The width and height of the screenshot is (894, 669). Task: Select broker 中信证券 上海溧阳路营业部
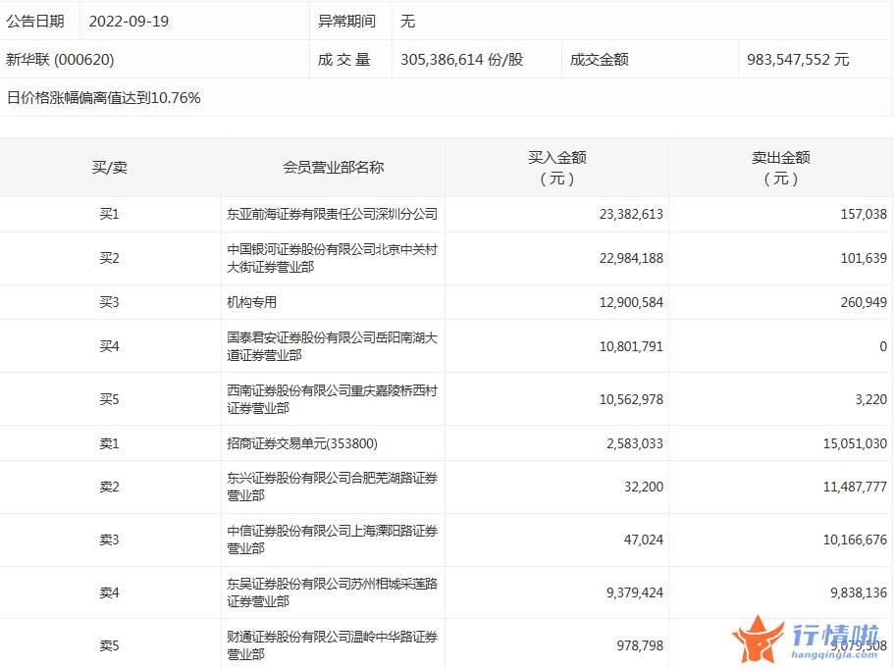pyautogui.click(x=332, y=540)
